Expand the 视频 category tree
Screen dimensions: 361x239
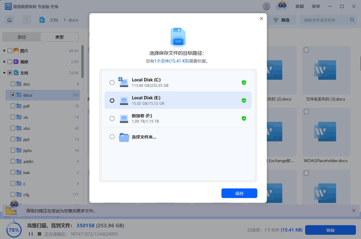(4, 61)
